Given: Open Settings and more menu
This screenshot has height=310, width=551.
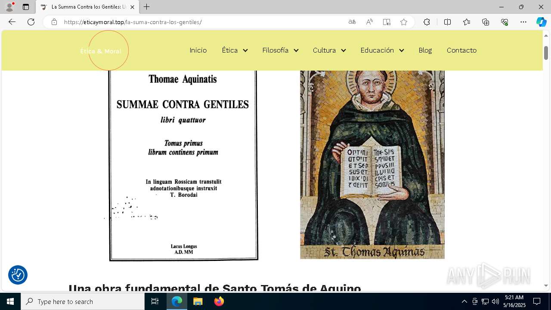Looking at the screenshot, I should [x=523, y=22].
